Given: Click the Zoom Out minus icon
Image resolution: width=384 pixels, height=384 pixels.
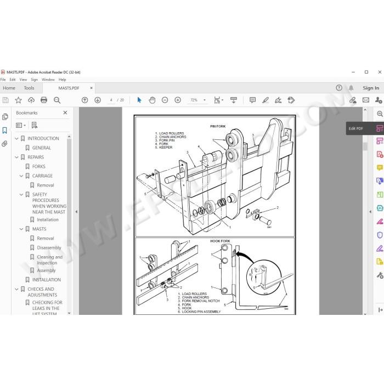Looking at the screenshot, I should [165, 100].
